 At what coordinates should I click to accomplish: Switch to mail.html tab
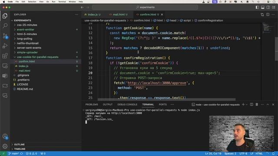119,14
